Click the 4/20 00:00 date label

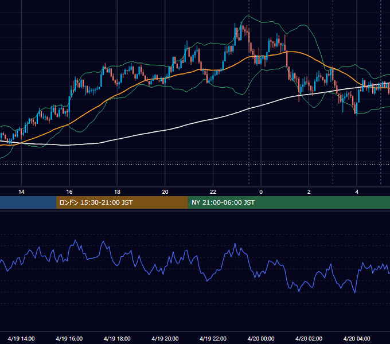(x=261, y=338)
